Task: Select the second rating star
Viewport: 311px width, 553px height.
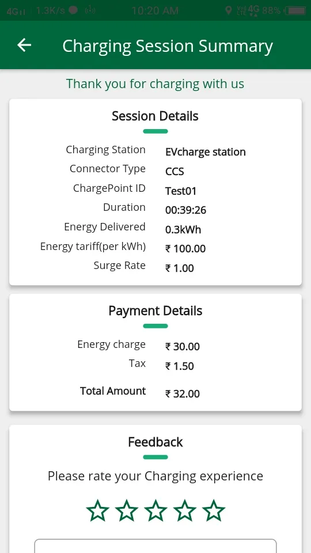Action: [127, 510]
